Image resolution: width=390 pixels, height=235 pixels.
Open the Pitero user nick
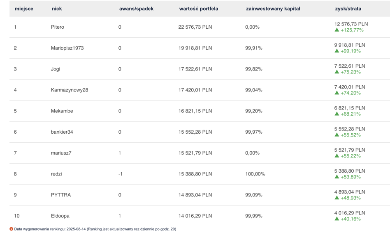pyautogui.click(x=58, y=27)
